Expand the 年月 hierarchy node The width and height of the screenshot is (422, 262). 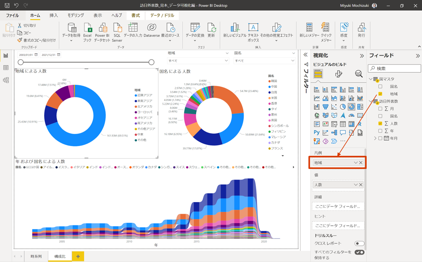(x=375, y=138)
